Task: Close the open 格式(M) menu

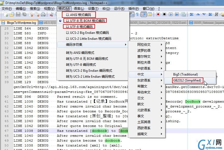Action: pos(64,9)
